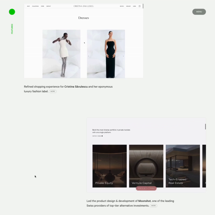
Task: Click next arrow on the black dress image
Action: 123,56
